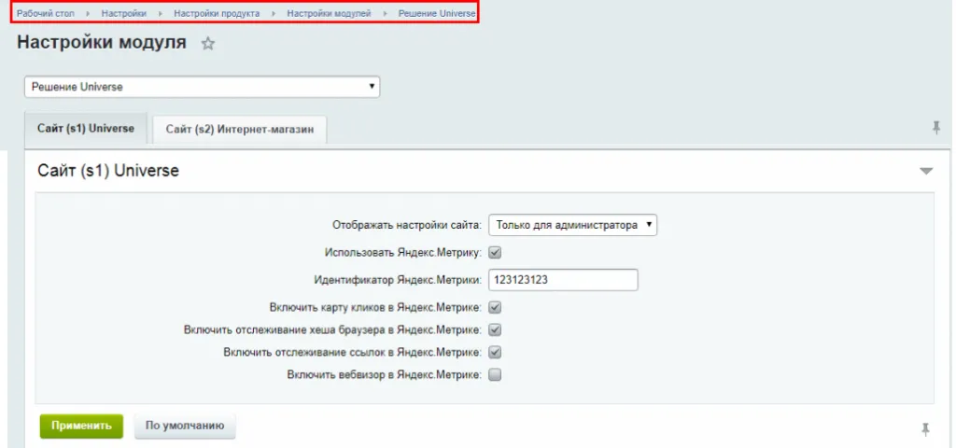Toggle отслеживание ссылок checkbox
This screenshot has height=448, width=956.
[x=496, y=352]
